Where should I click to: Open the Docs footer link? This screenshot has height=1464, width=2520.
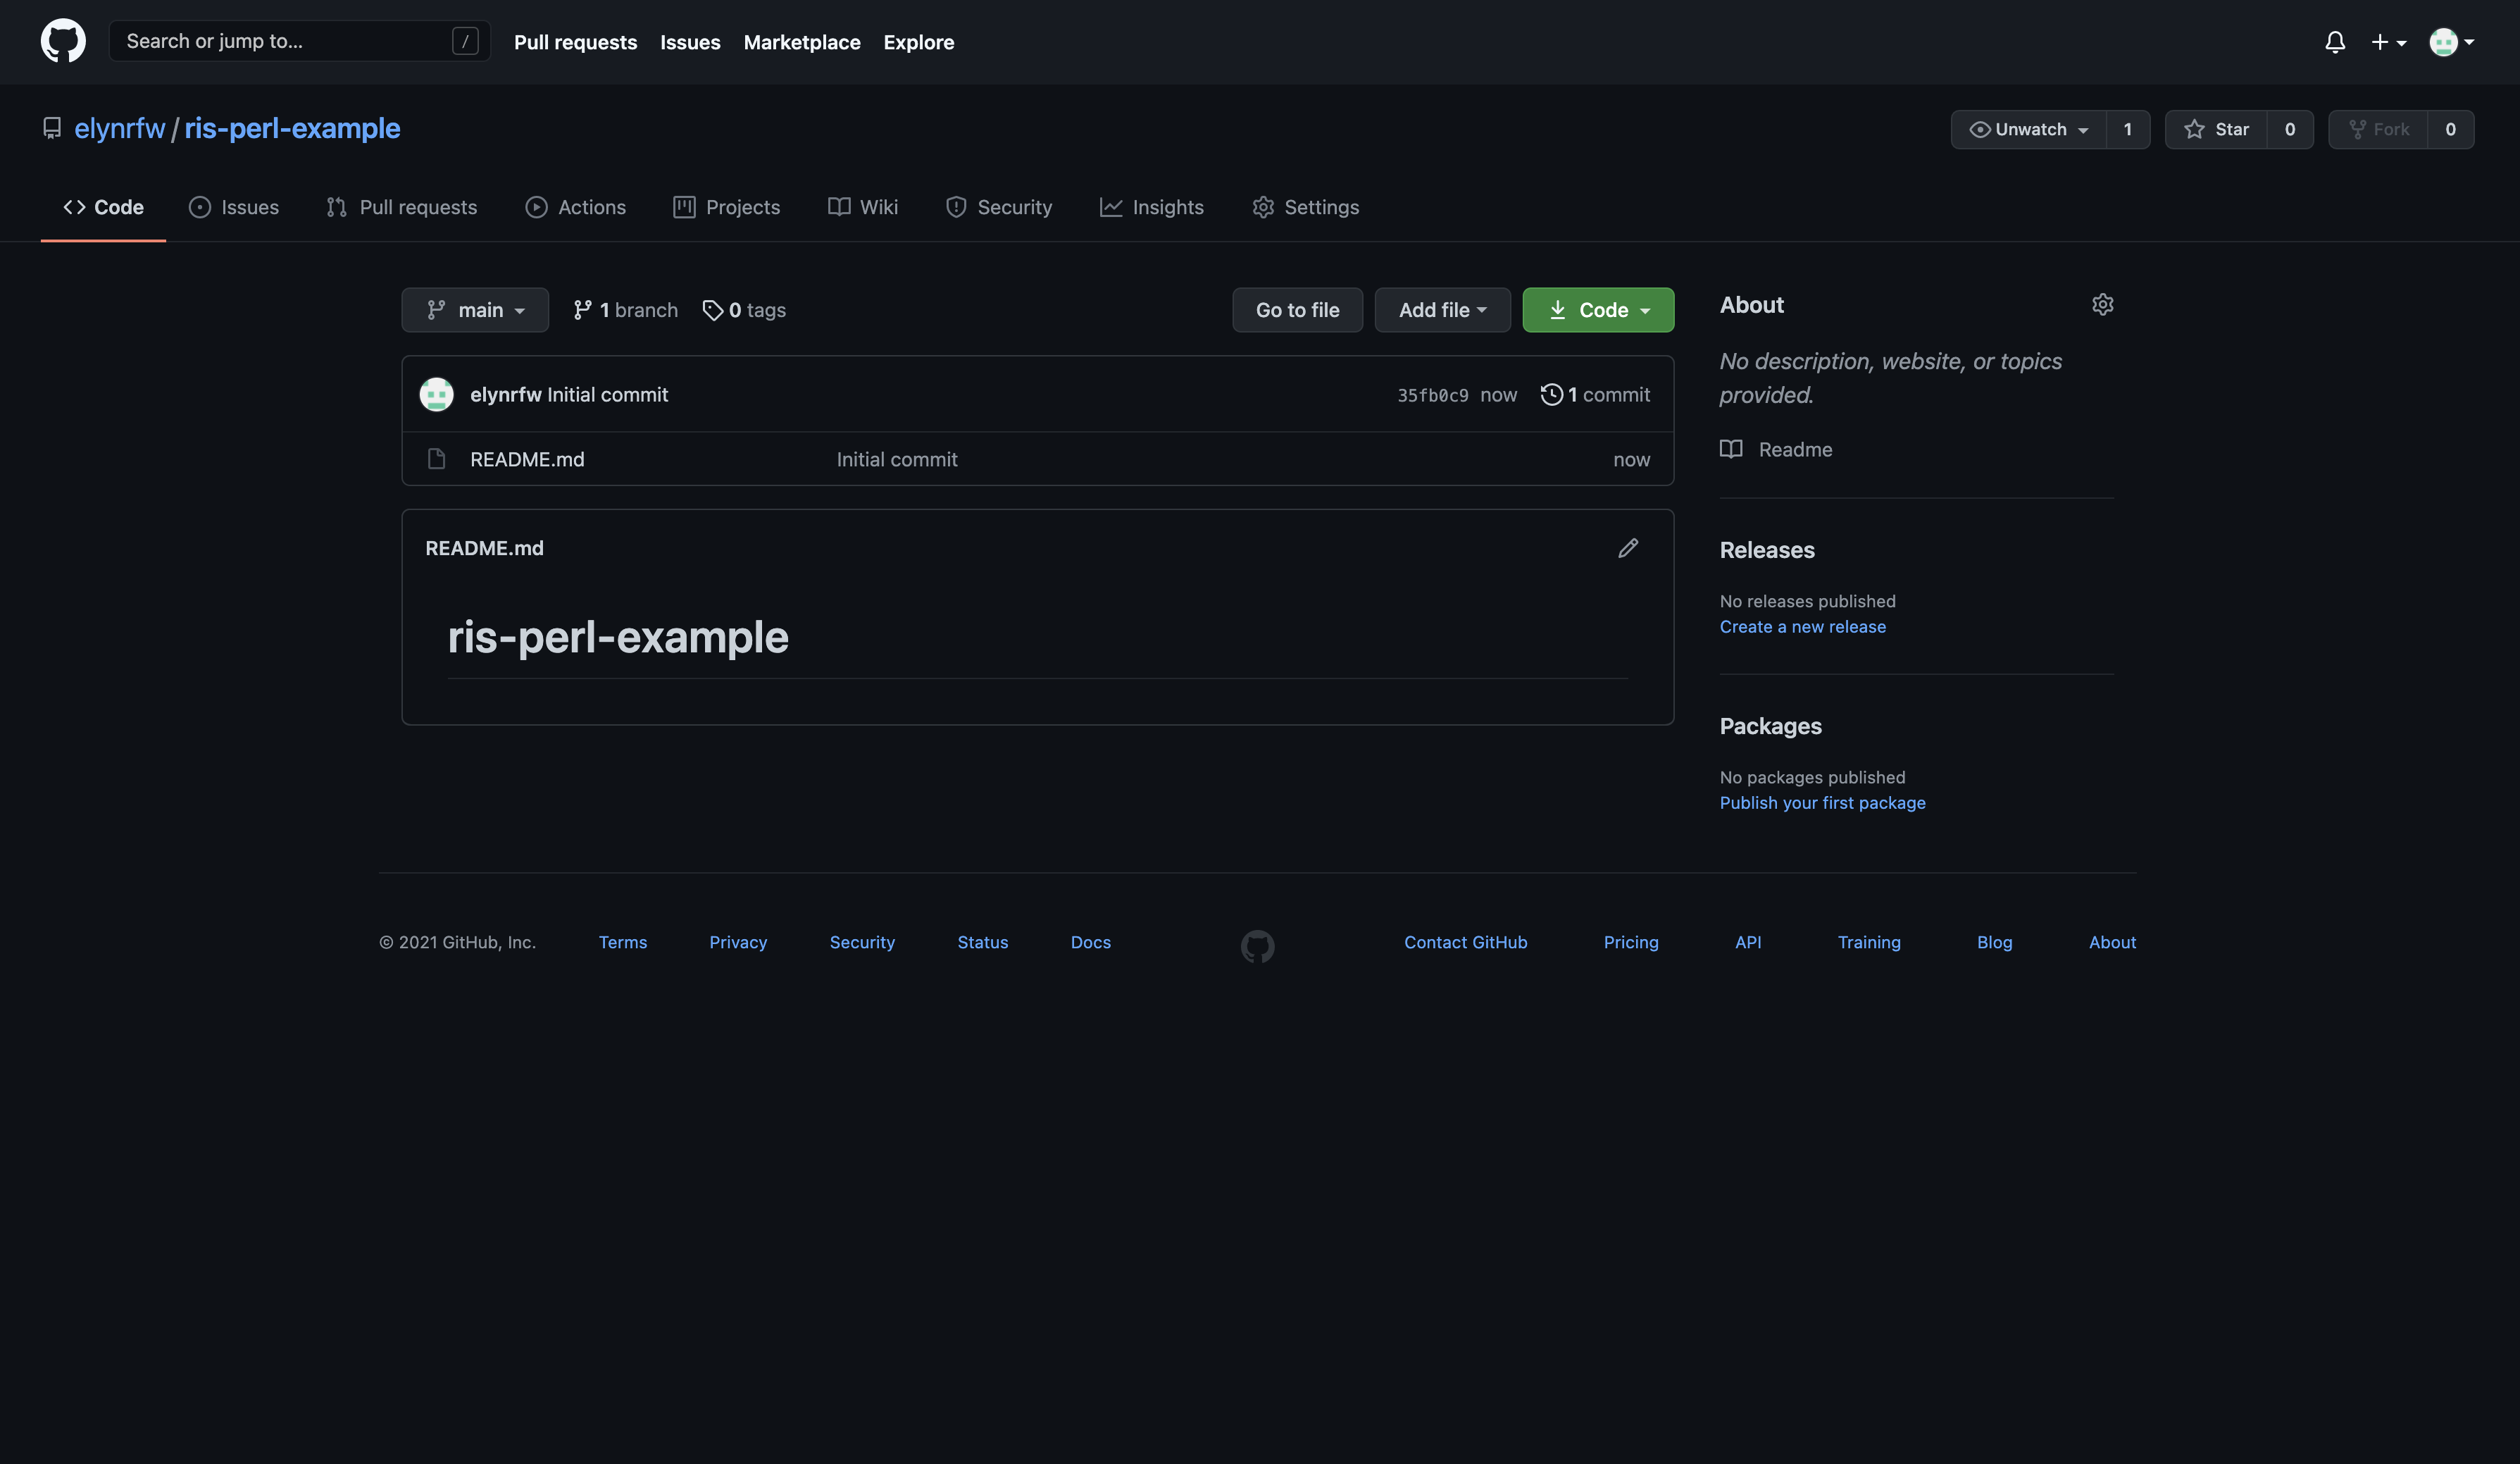(1091, 942)
